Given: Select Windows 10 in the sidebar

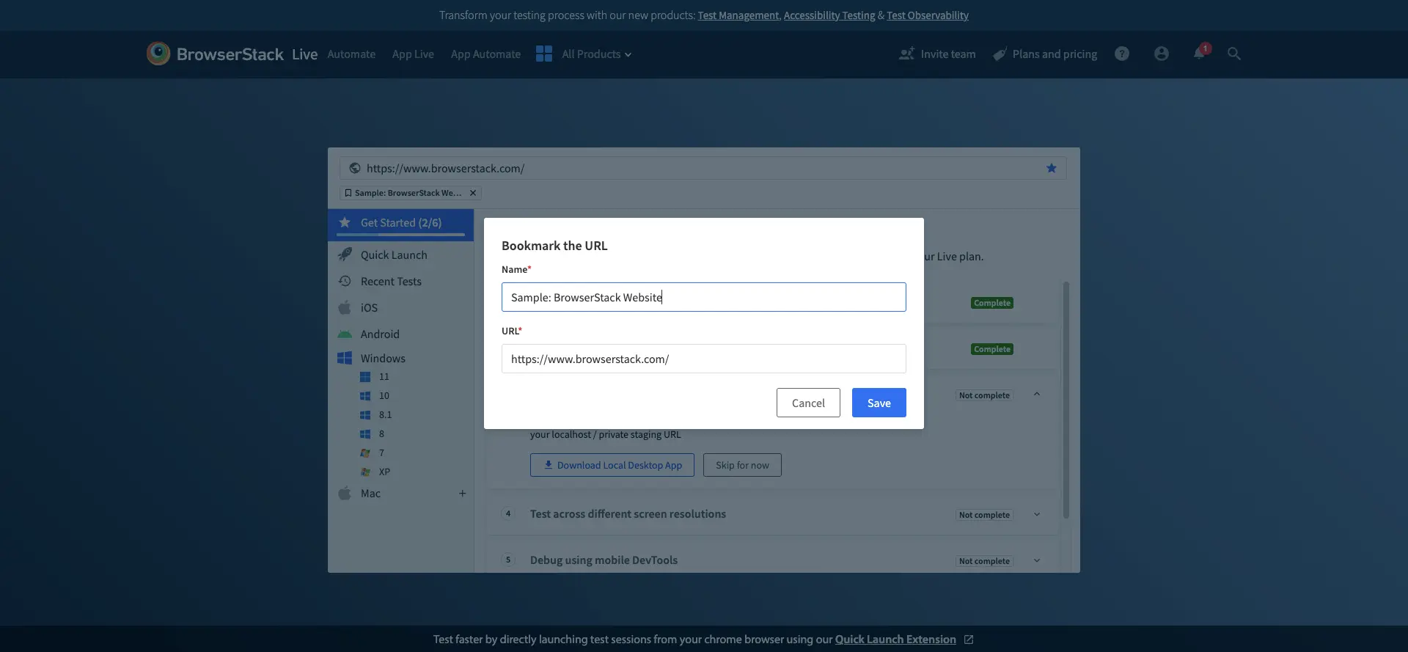Looking at the screenshot, I should click(384, 396).
